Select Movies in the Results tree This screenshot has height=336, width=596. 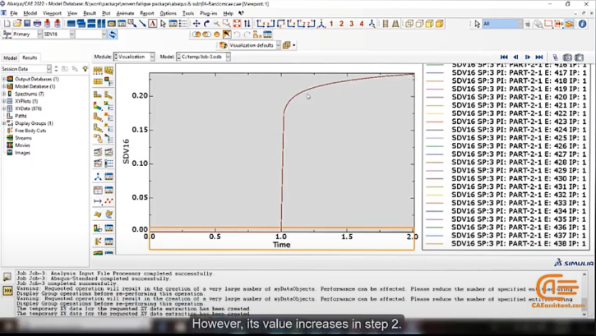[22, 145]
